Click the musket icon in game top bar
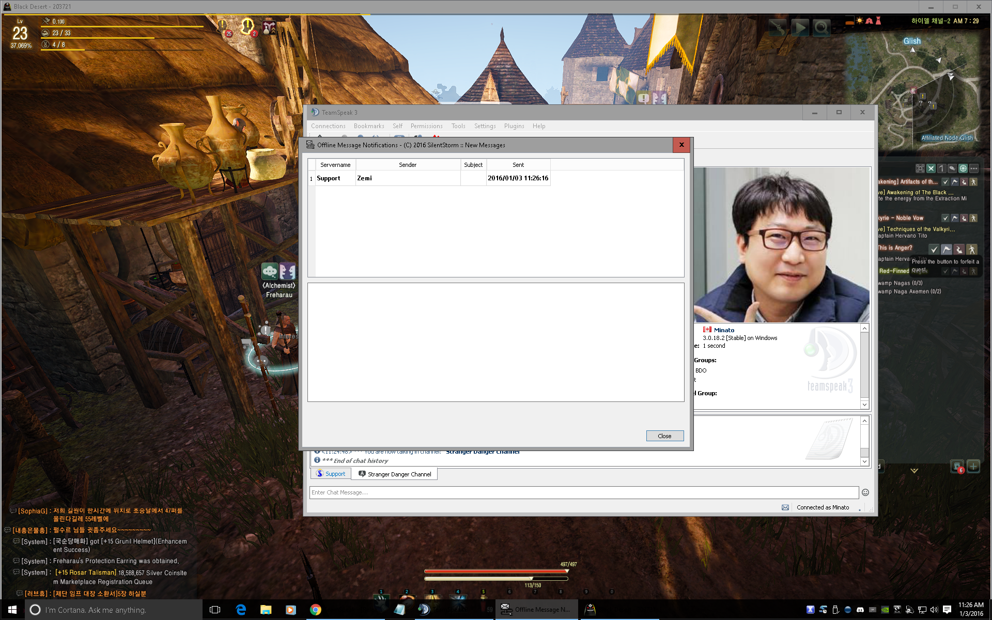The width and height of the screenshot is (992, 620). pos(777,27)
